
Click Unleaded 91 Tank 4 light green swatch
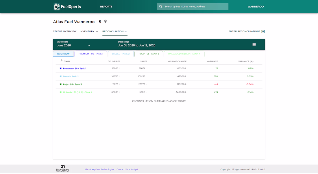coord(60,92)
